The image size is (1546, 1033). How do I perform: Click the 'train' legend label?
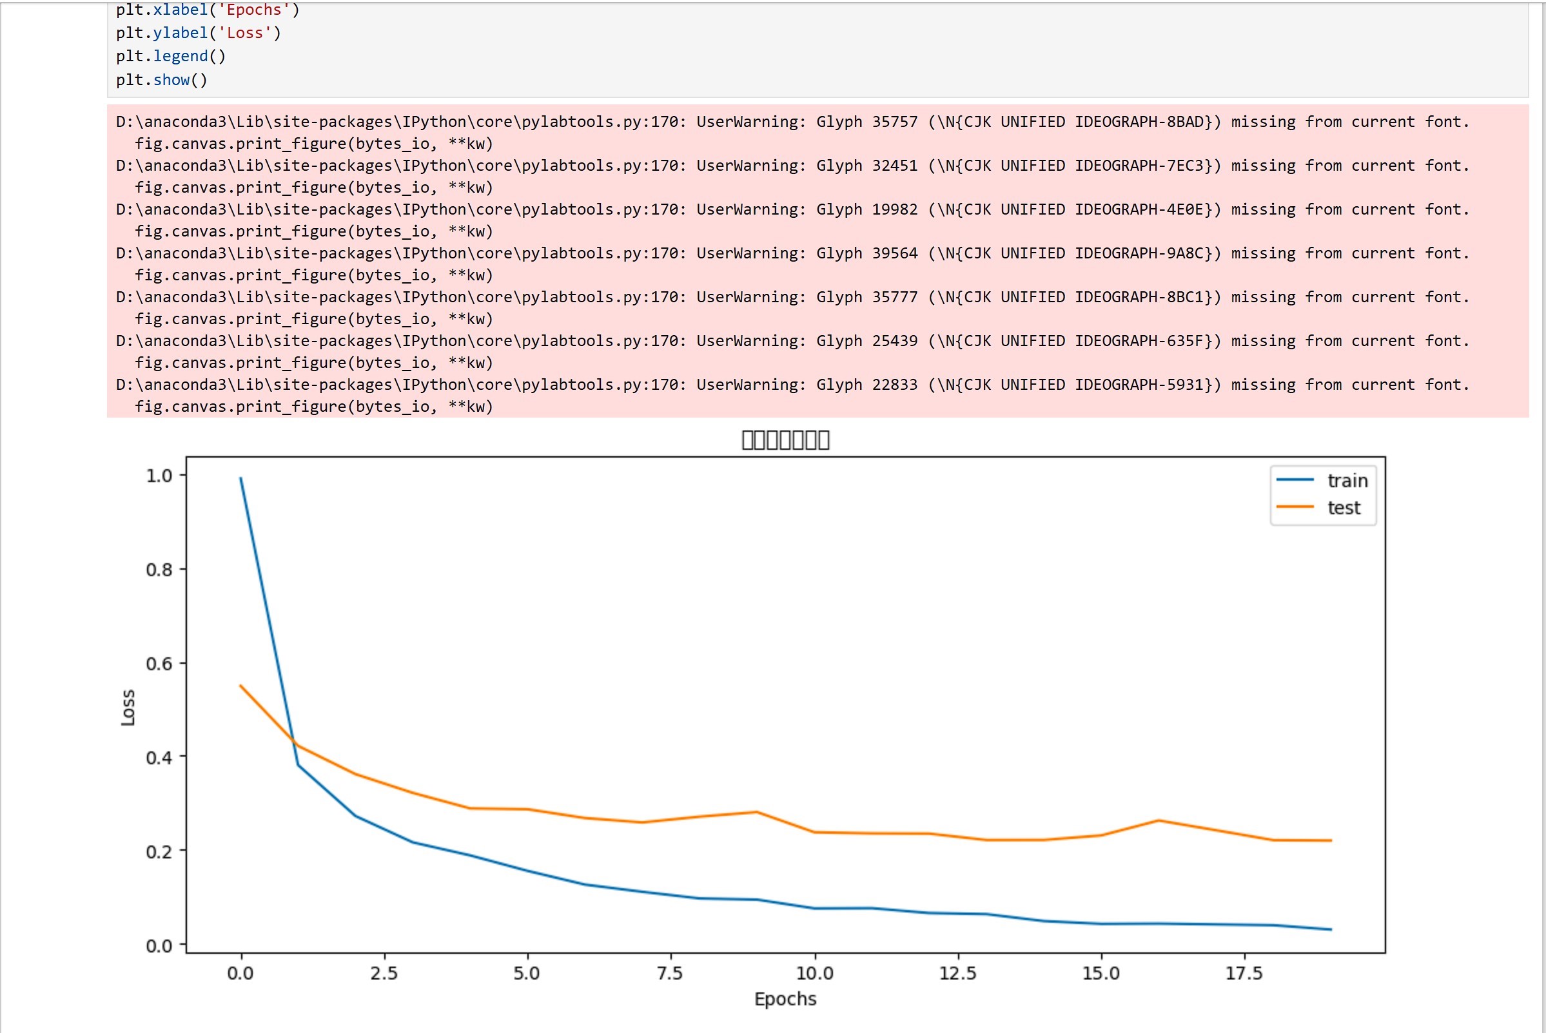click(1347, 480)
